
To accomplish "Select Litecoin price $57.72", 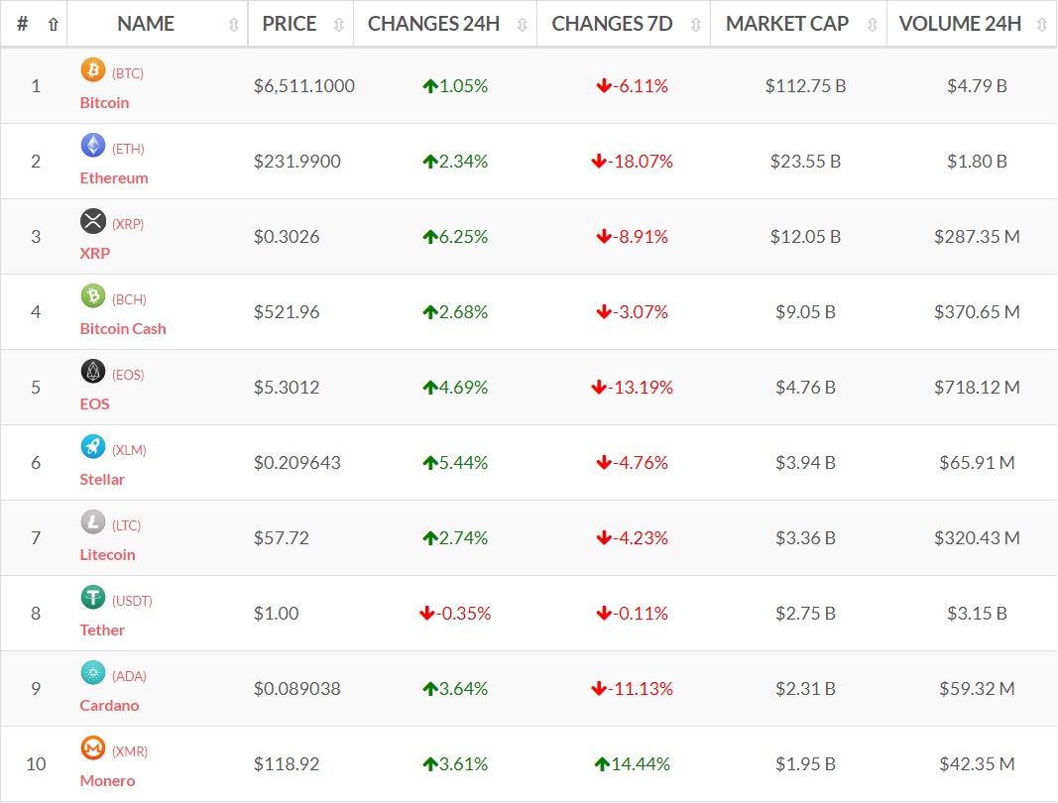I will (x=282, y=538).
